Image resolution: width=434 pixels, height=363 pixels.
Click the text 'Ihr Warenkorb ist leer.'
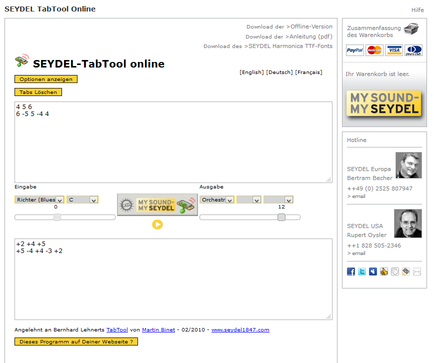point(377,74)
